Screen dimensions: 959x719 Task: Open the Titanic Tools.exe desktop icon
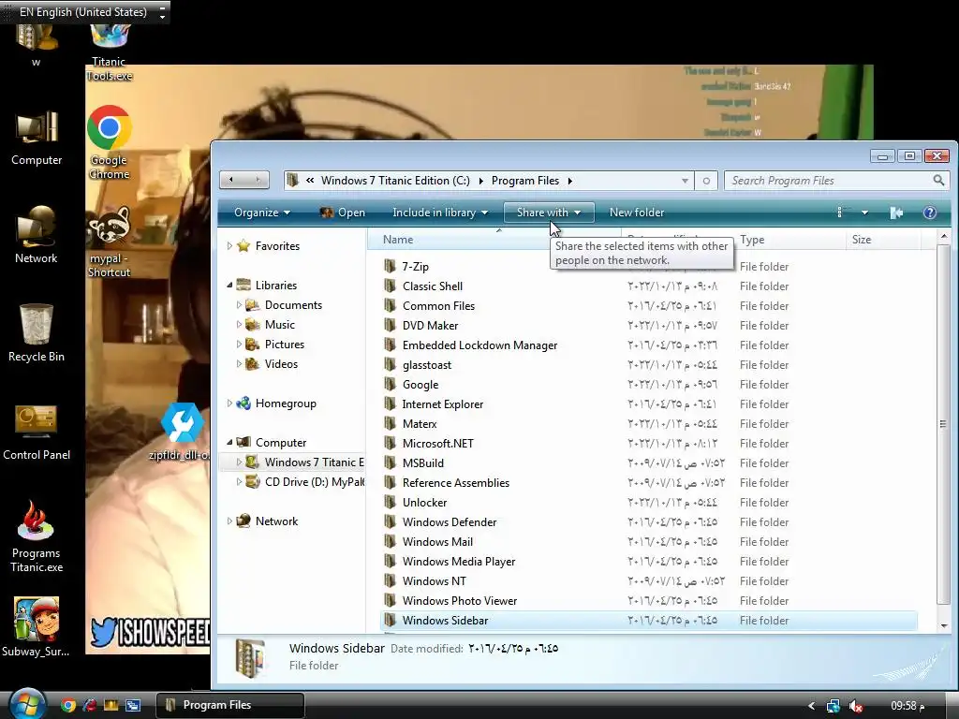110,52
